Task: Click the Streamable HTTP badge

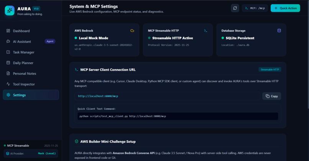Action: [270, 70]
